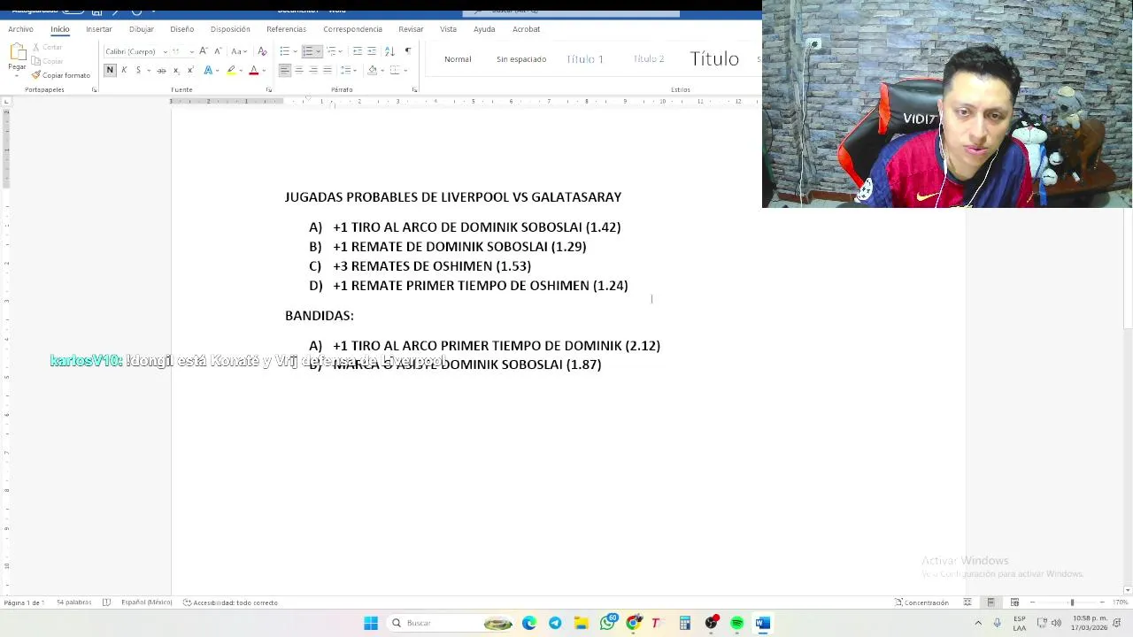Switch to the Referencias tab
This screenshot has height=637, width=1133.
286,29
